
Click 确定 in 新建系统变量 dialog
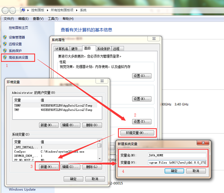point(174,171)
